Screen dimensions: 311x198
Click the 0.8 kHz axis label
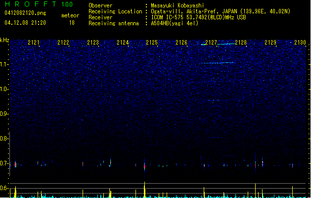click(x=4, y=139)
